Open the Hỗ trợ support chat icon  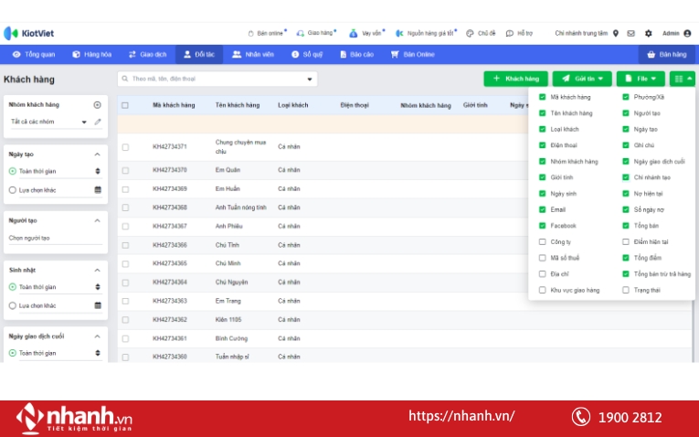click(510, 33)
